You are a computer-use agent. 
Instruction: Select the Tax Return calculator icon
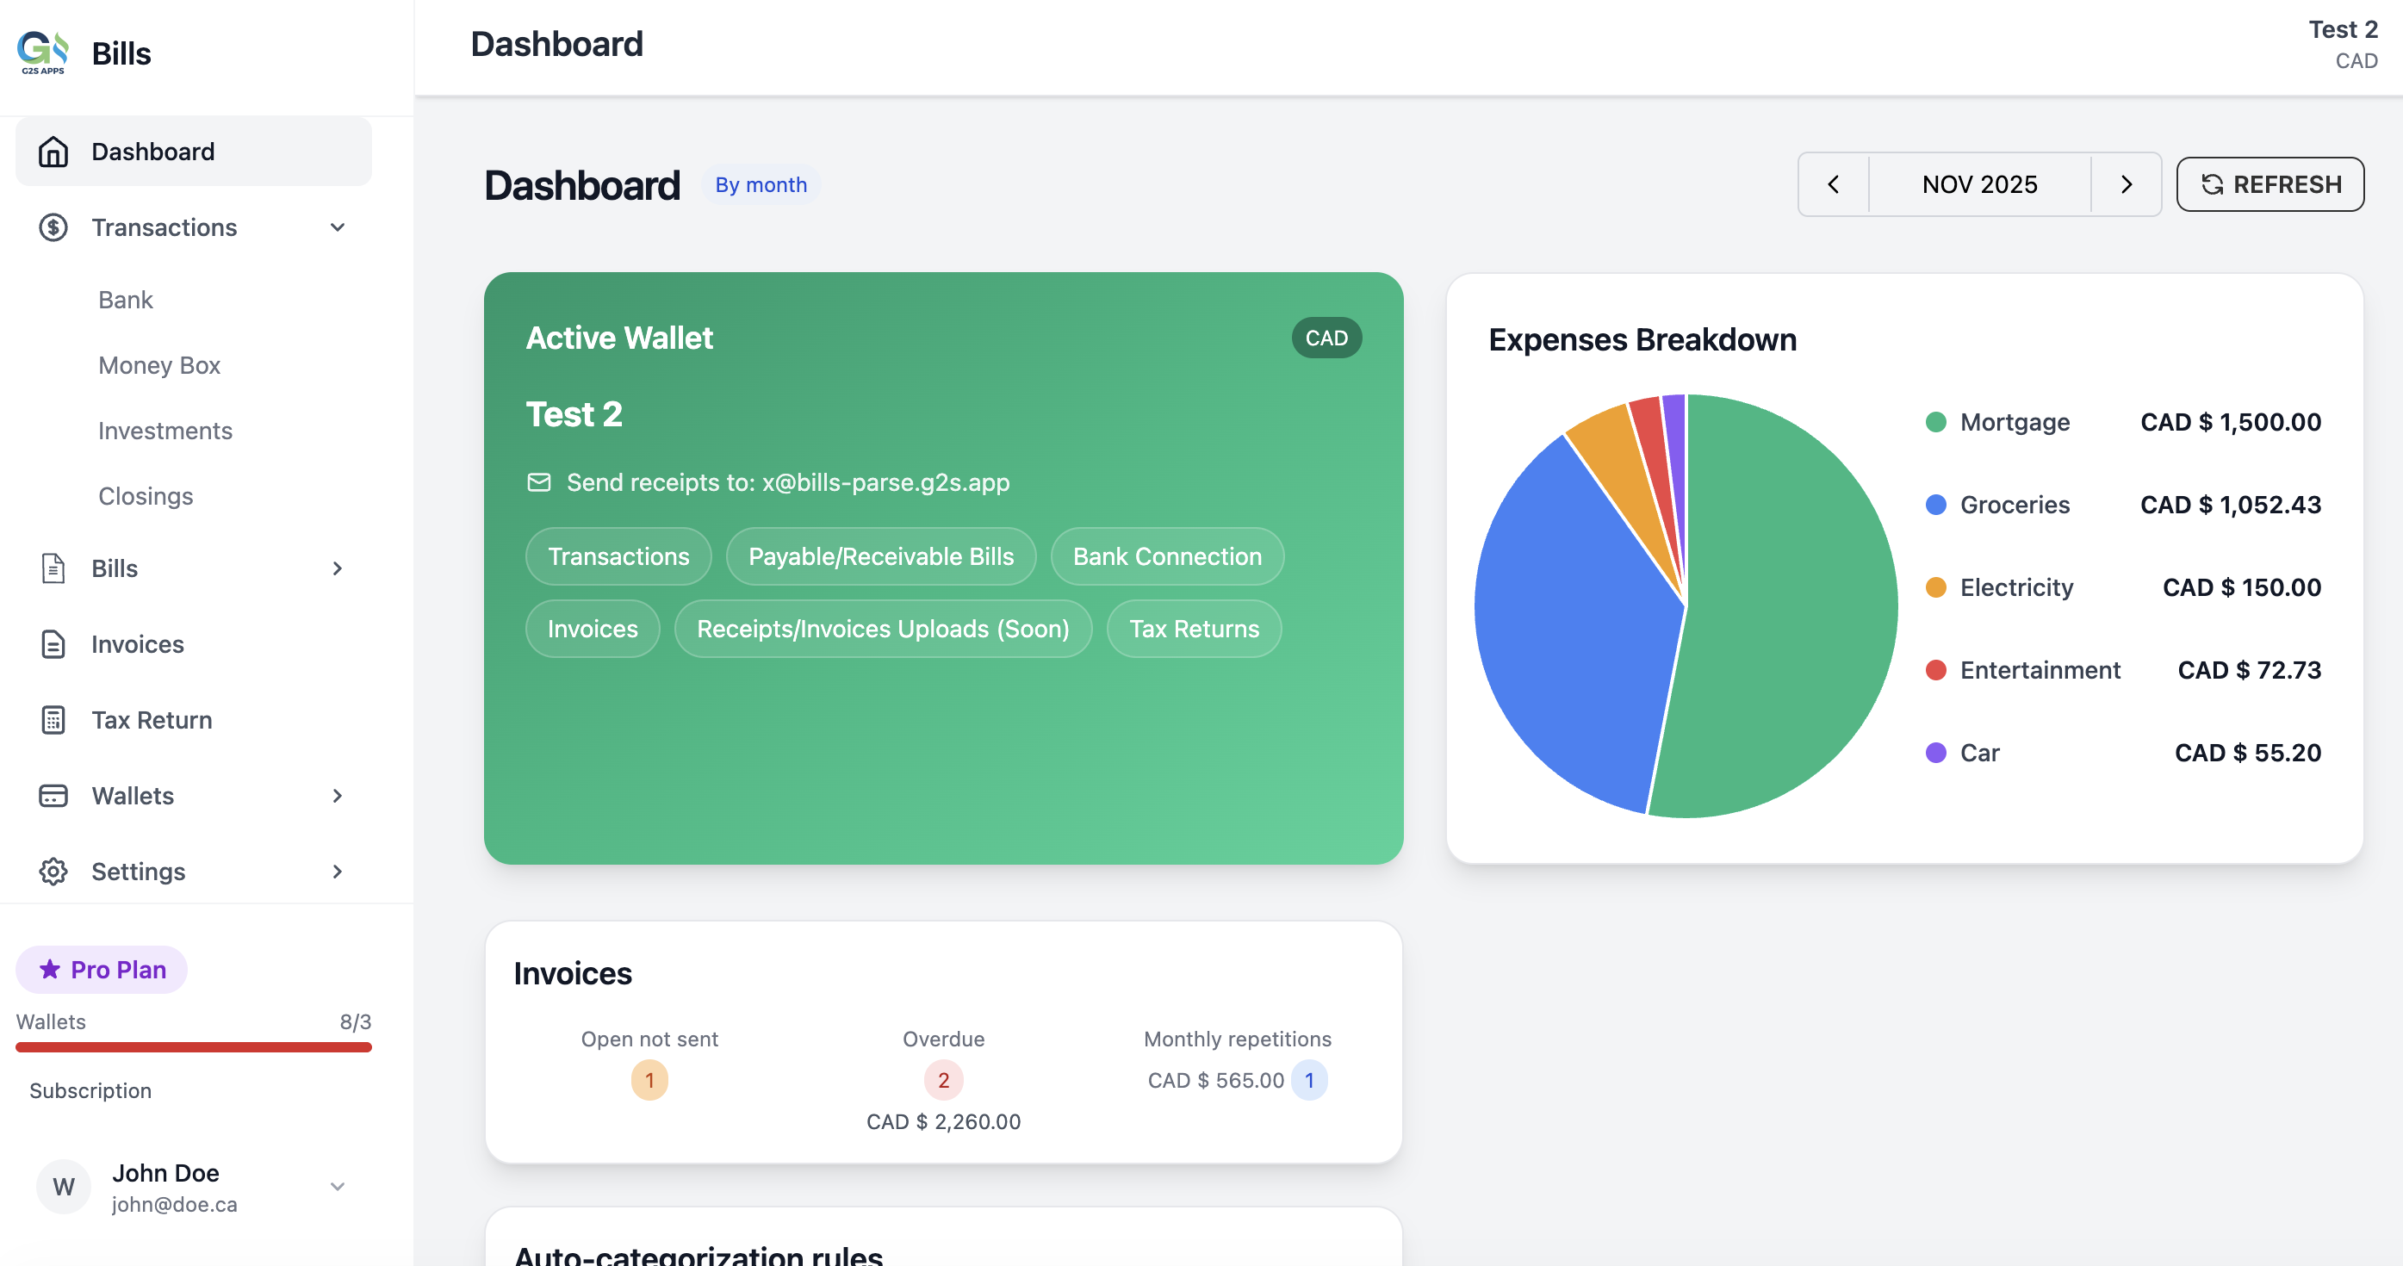pyautogui.click(x=53, y=719)
